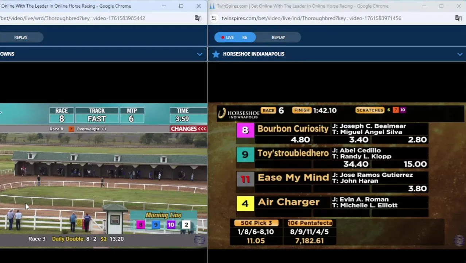
Task: Click Morning Line number 8 pink square
Action: (140, 225)
